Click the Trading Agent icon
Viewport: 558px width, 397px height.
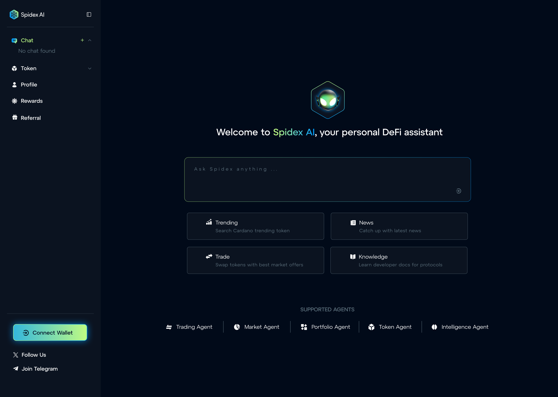point(169,327)
